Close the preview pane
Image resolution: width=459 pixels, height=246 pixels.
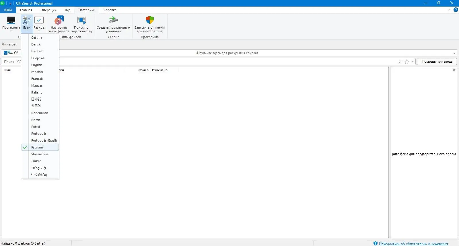click(x=454, y=70)
